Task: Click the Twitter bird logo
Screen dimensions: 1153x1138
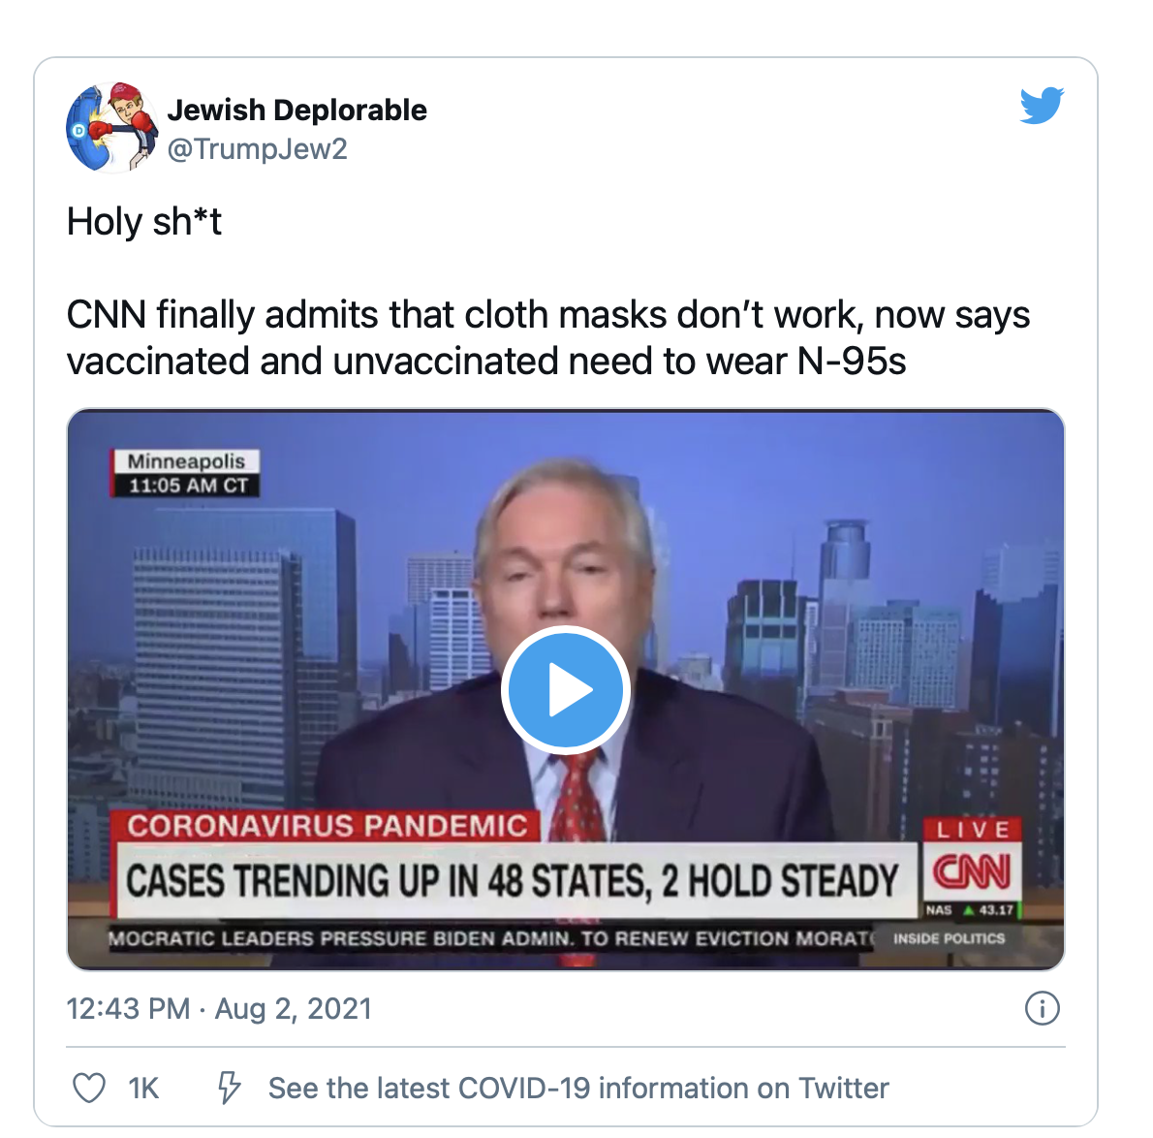Action: pos(1042,106)
